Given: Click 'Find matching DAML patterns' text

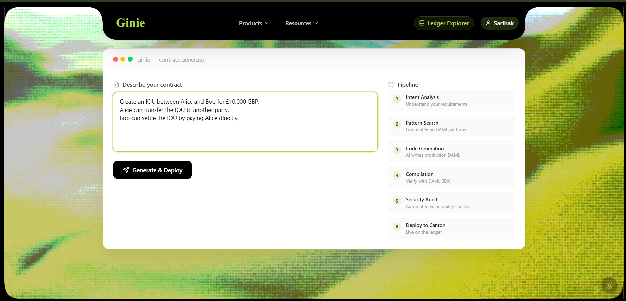Looking at the screenshot, I should tap(436, 130).
